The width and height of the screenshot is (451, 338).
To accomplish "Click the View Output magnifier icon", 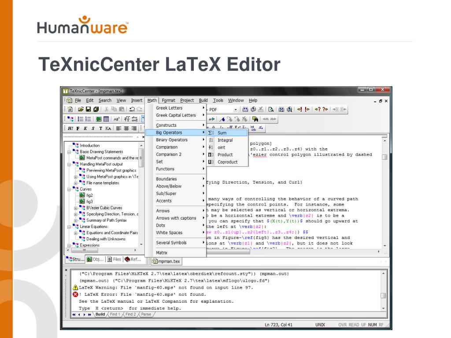I will (271, 109).
